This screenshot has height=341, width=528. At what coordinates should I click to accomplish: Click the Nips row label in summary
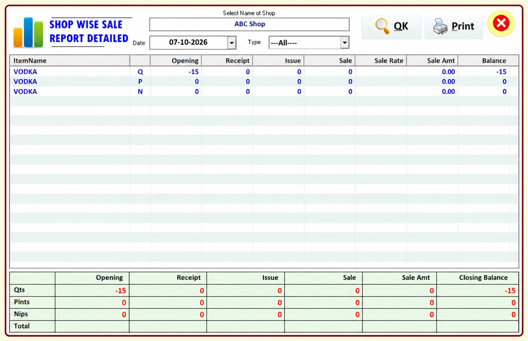click(x=21, y=314)
